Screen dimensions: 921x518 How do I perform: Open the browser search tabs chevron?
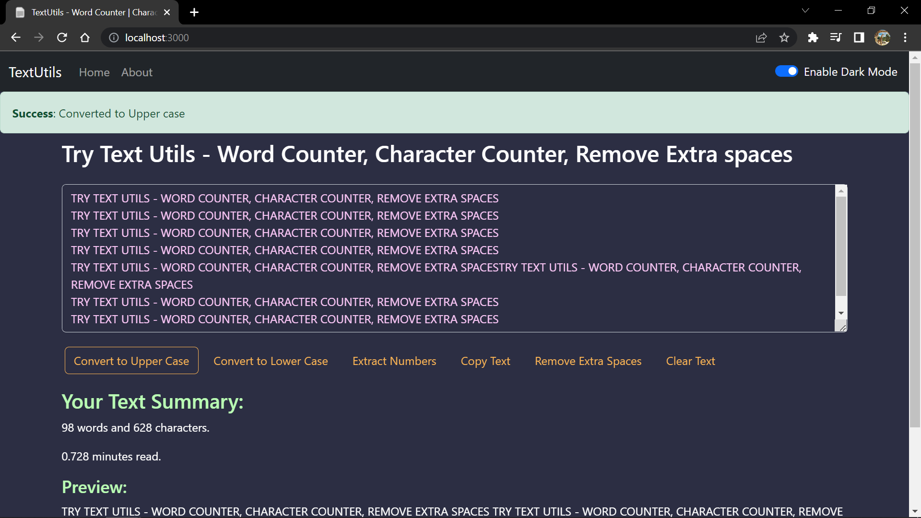tap(806, 10)
